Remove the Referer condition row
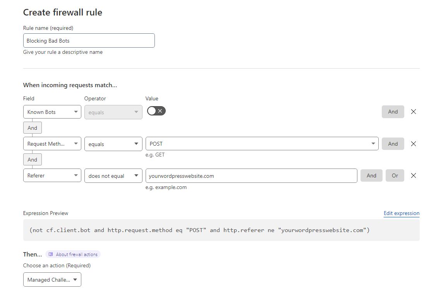 click(x=413, y=175)
